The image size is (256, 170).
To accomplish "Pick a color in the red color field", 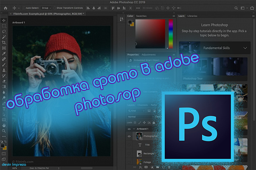I will click(x=150, y=34).
